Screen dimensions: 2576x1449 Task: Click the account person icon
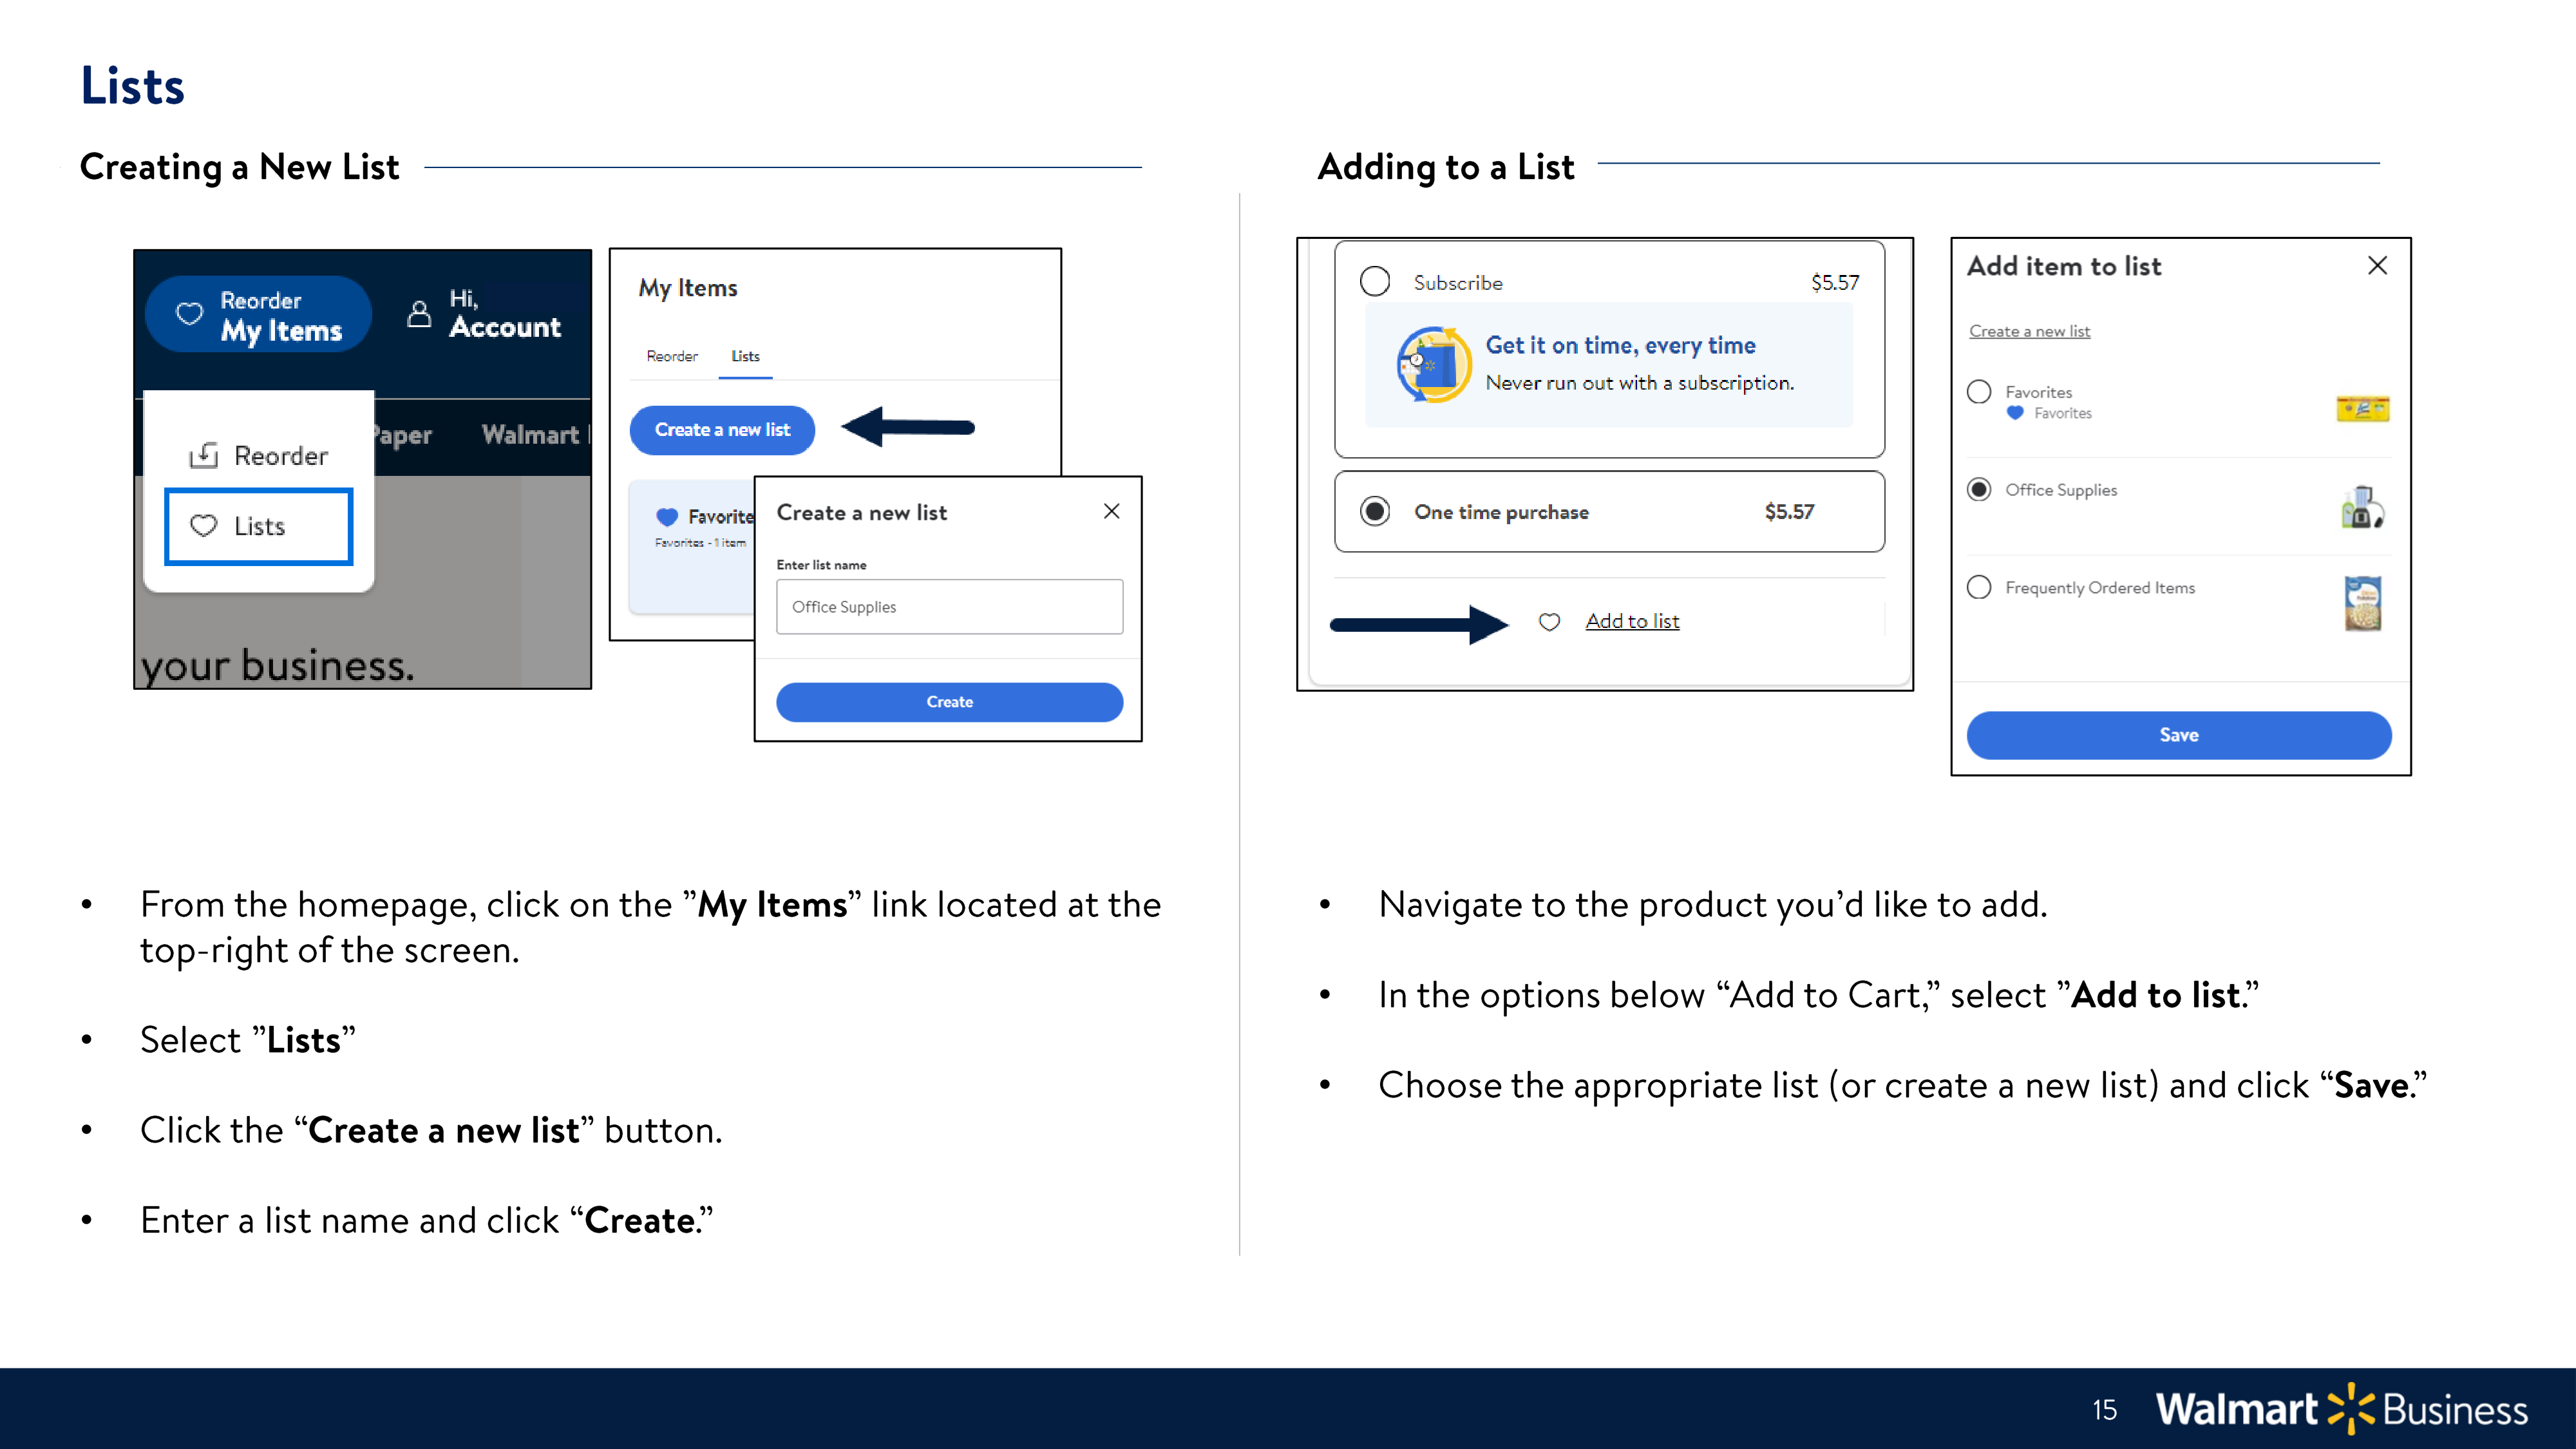pyautogui.click(x=419, y=314)
